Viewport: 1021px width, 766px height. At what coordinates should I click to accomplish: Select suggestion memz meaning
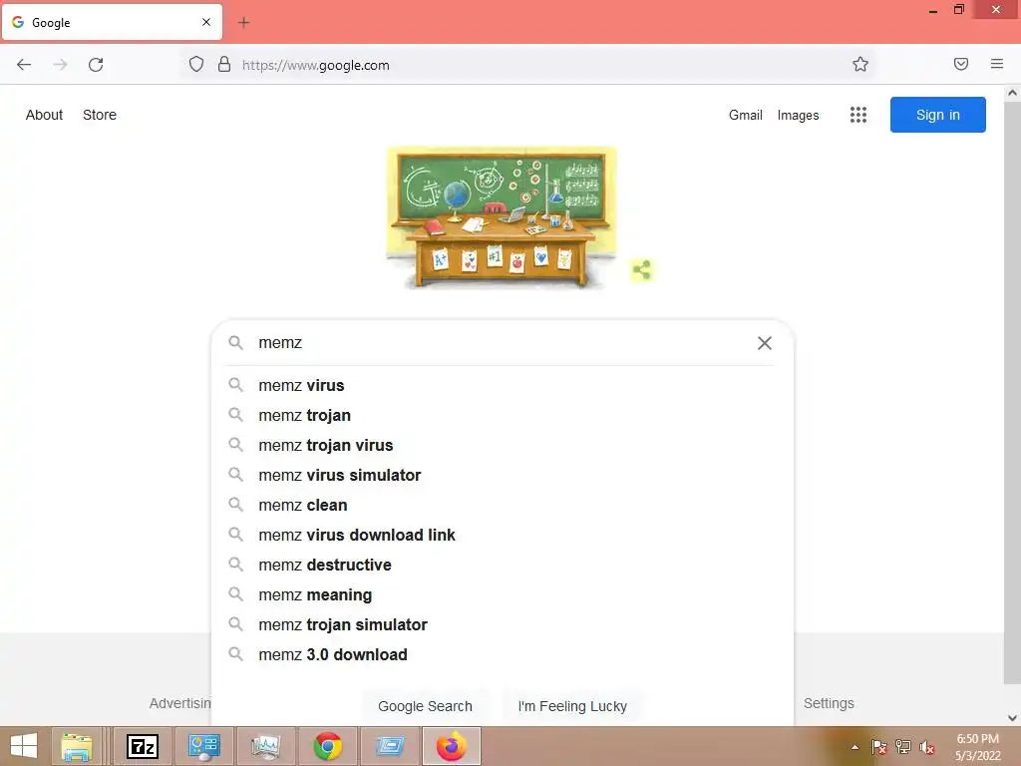point(503,594)
